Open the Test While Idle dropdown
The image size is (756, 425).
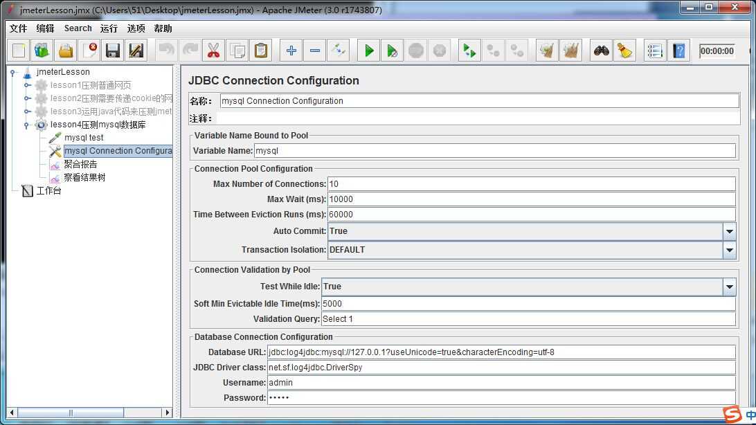point(730,287)
